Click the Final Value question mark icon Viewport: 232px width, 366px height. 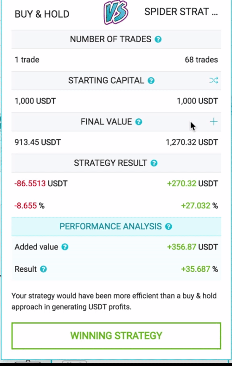139,122
